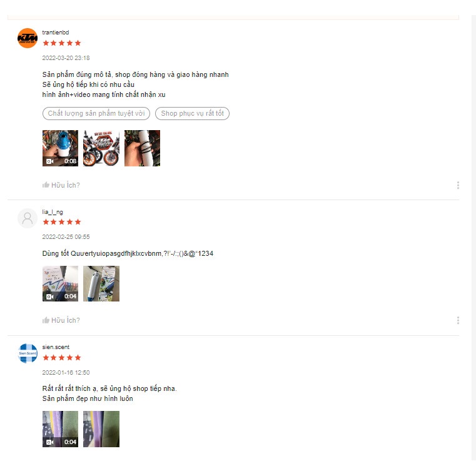Open trantienbd's username profile link

[56, 32]
